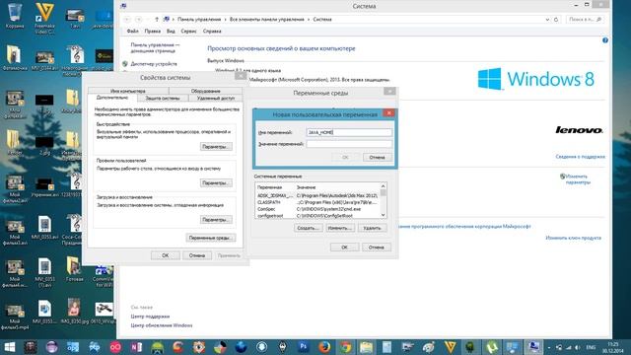Show hidden tray icons arrow
This screenshot has width=631, height=355.
click(x=549, y=347)
